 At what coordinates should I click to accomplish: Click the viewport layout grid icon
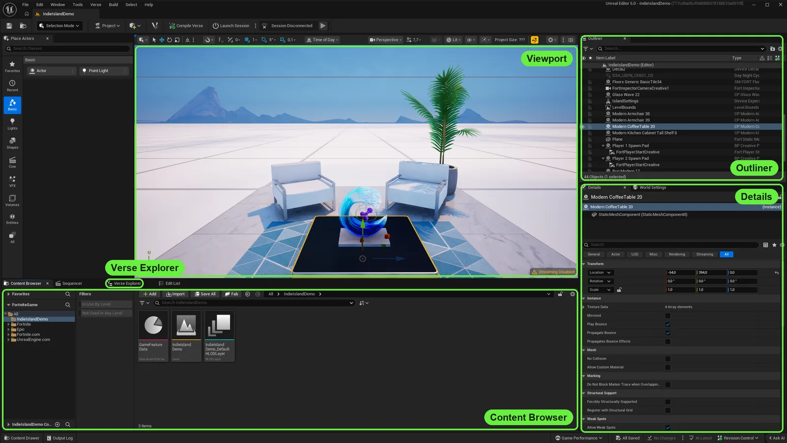pyautogui.click(x=571, y=40)
